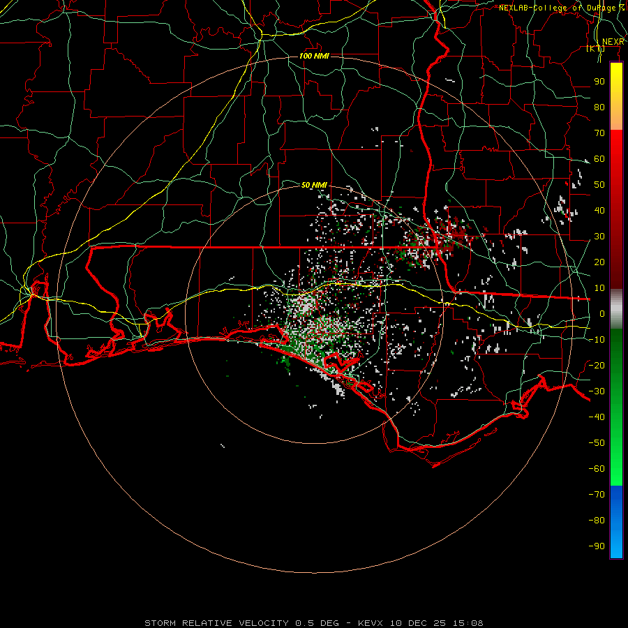Click the KT units label above colorbar
The height and width of the screenshot is (628, 628).
[x=596, y=48]
